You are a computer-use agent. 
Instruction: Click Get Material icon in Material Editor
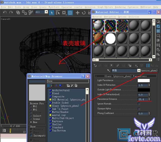pyautogui.click(x=95, y=65)
